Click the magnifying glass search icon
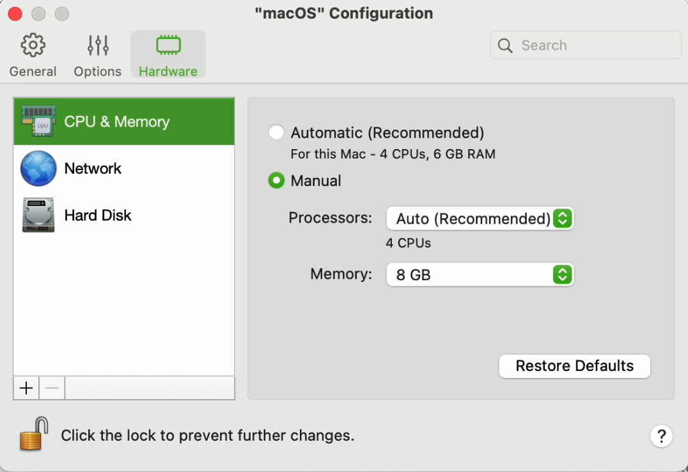 tap(505, 45)
